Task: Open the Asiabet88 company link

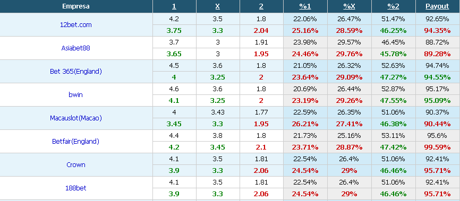Action: pos(75,48)
